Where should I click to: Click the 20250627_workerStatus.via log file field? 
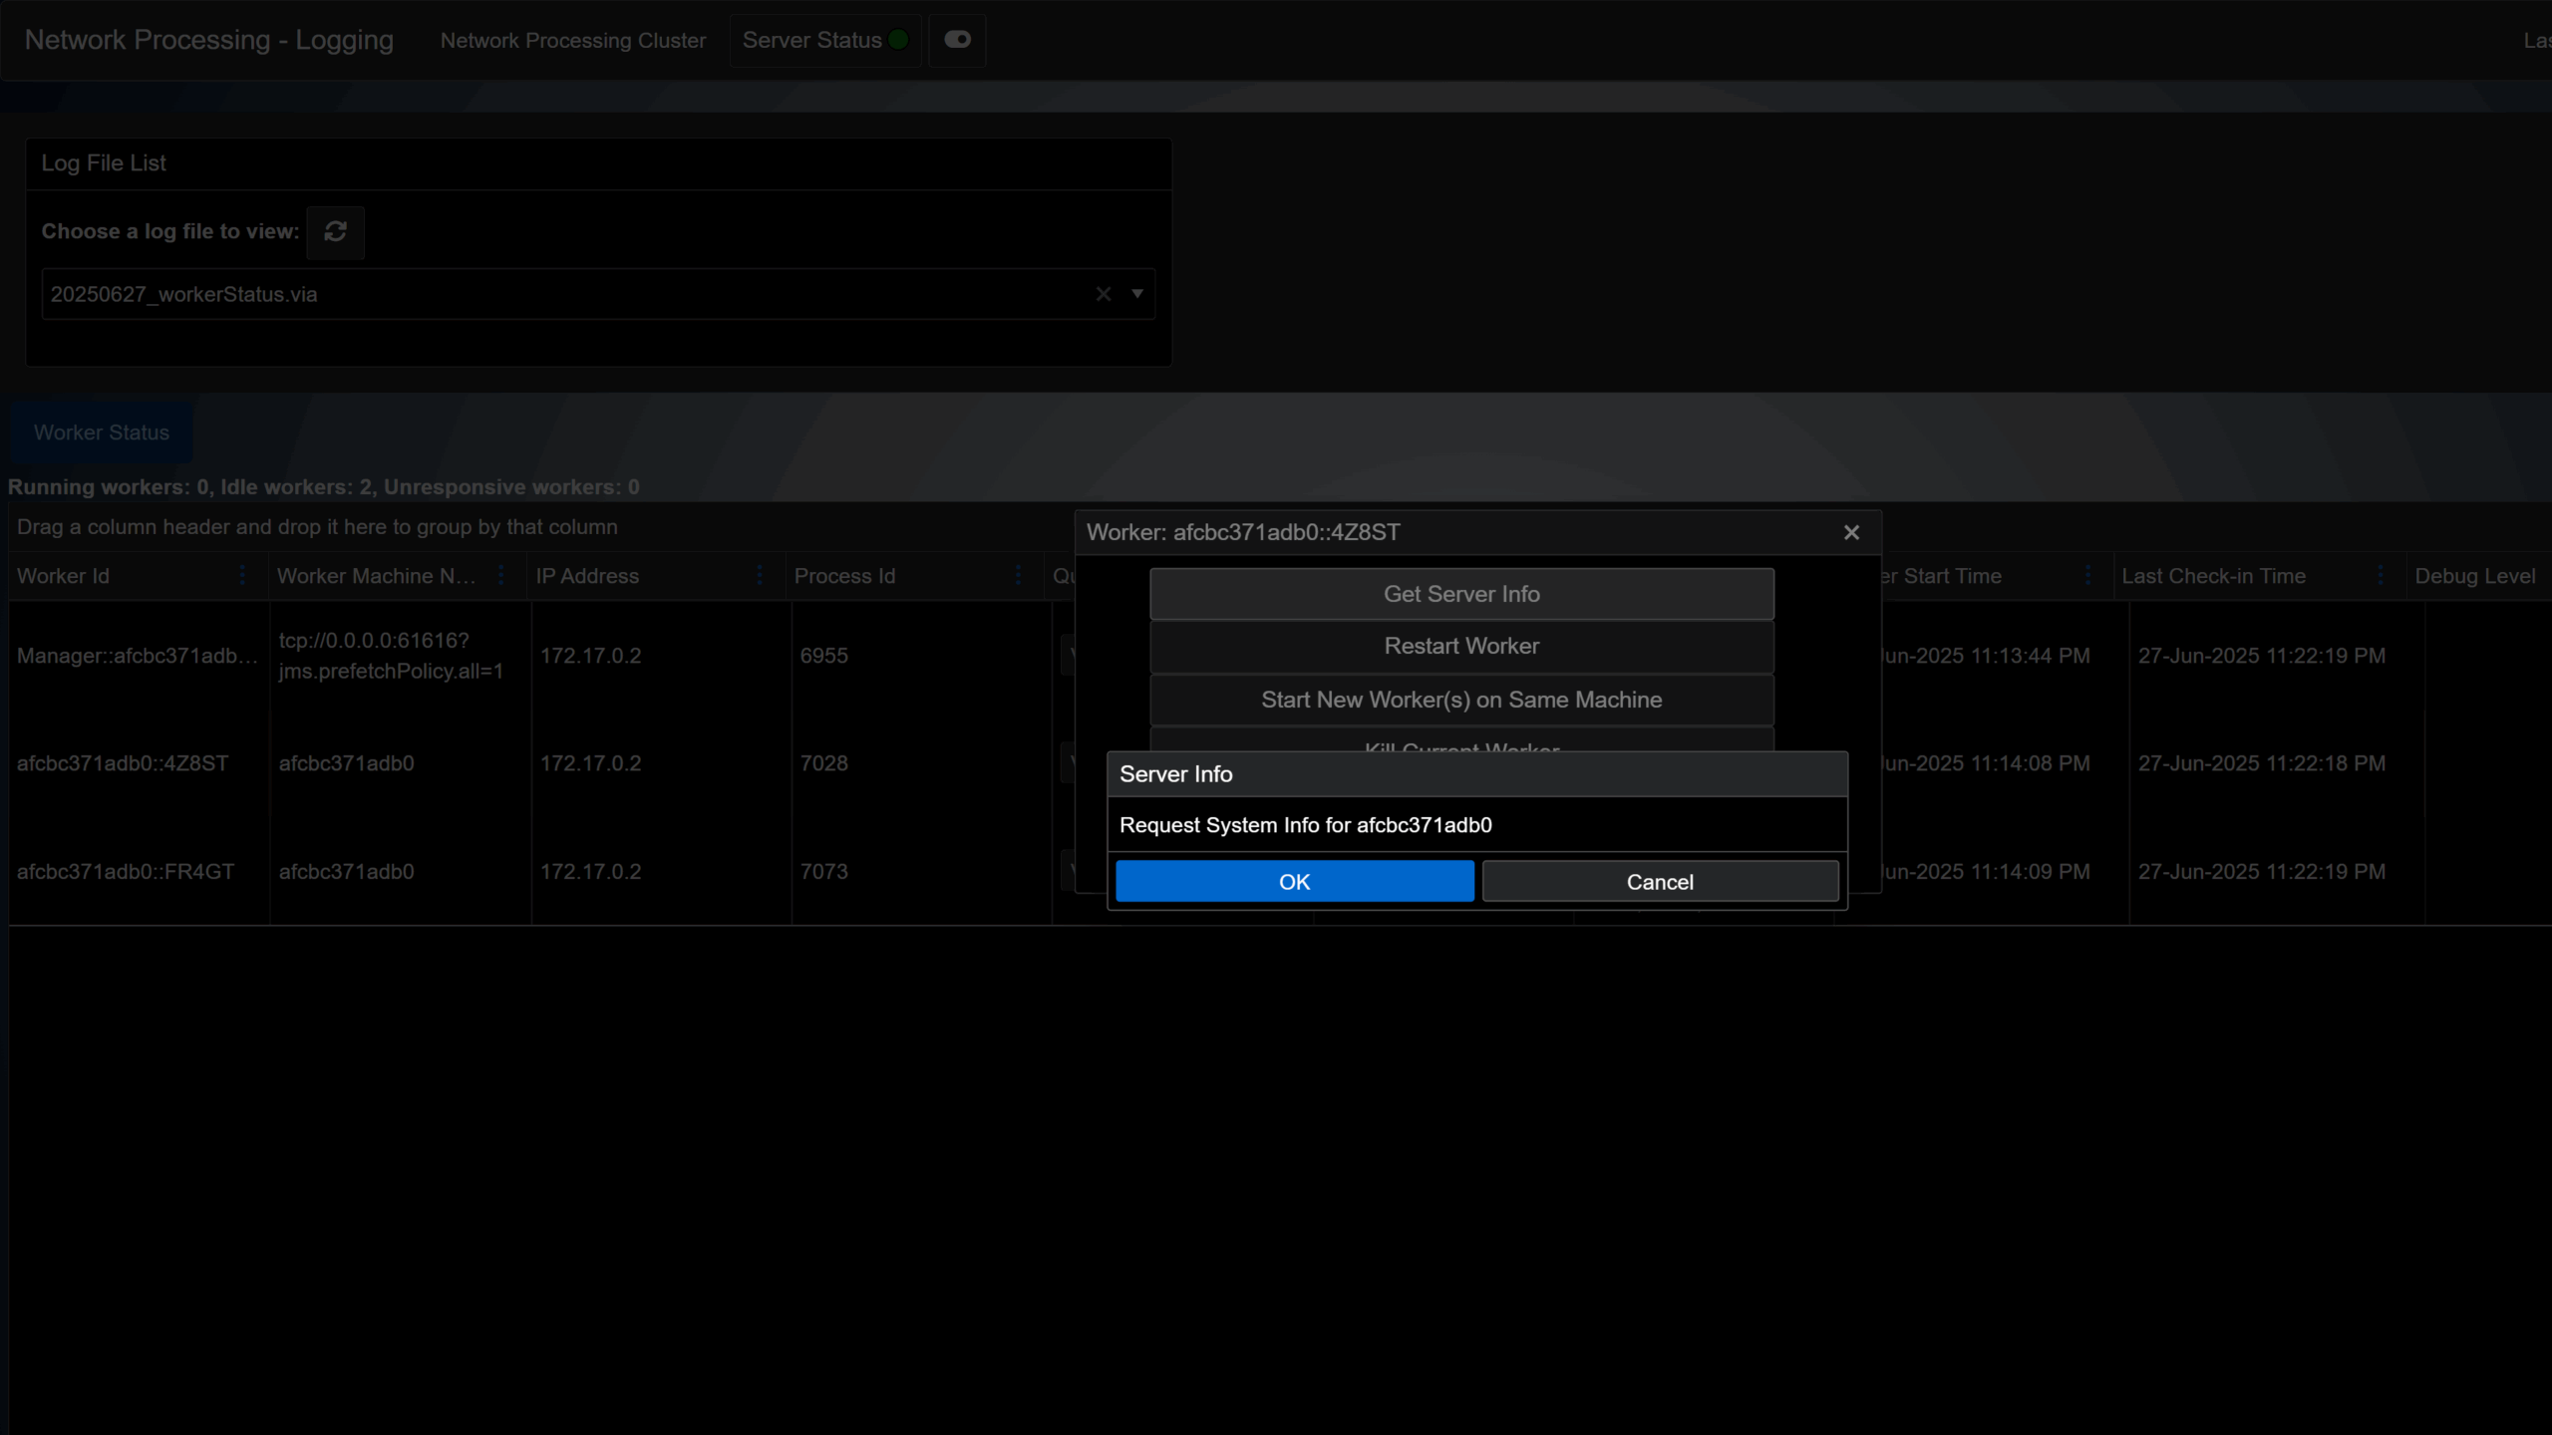tap(598, 294)
